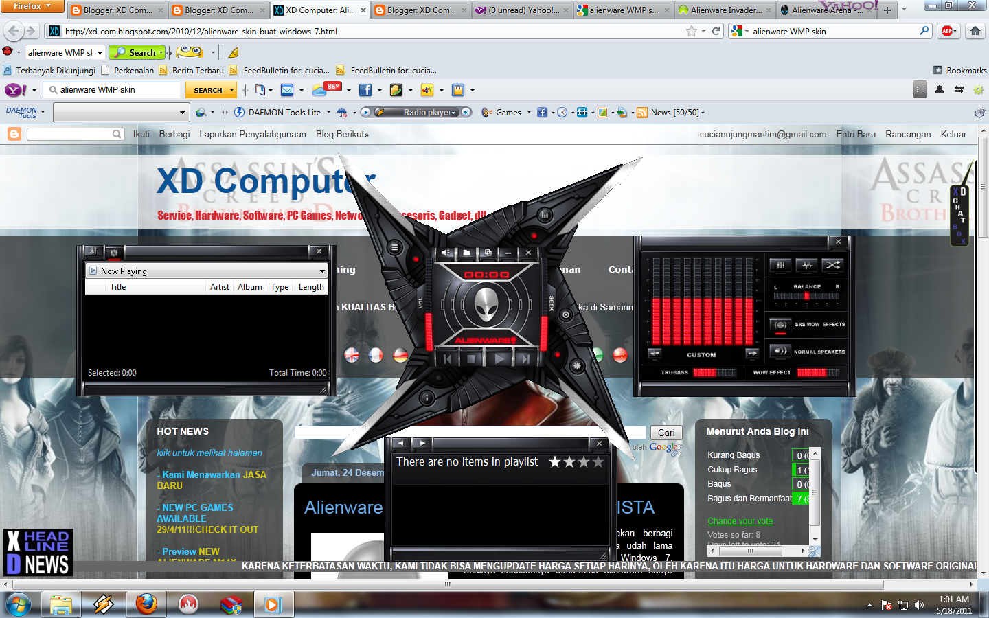The width and height of the screenshot is (989, 618).
Task: Click the info wing button on player
Action: point(427,398)
